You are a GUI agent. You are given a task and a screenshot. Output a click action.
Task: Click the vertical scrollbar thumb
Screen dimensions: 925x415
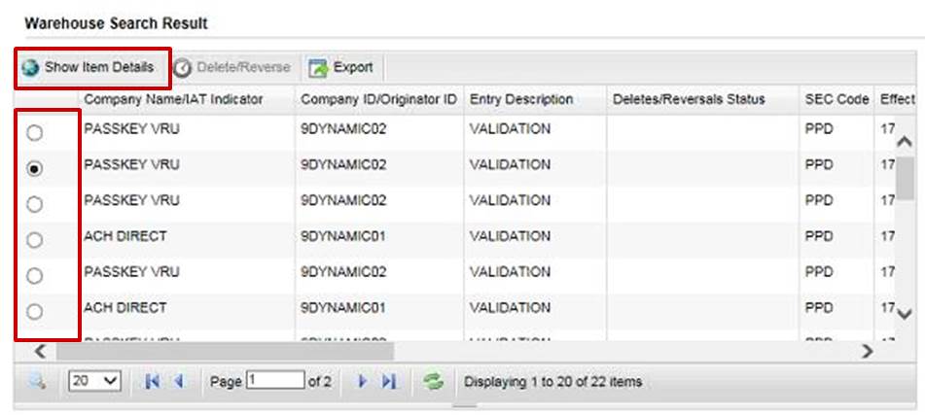(905, 178)
